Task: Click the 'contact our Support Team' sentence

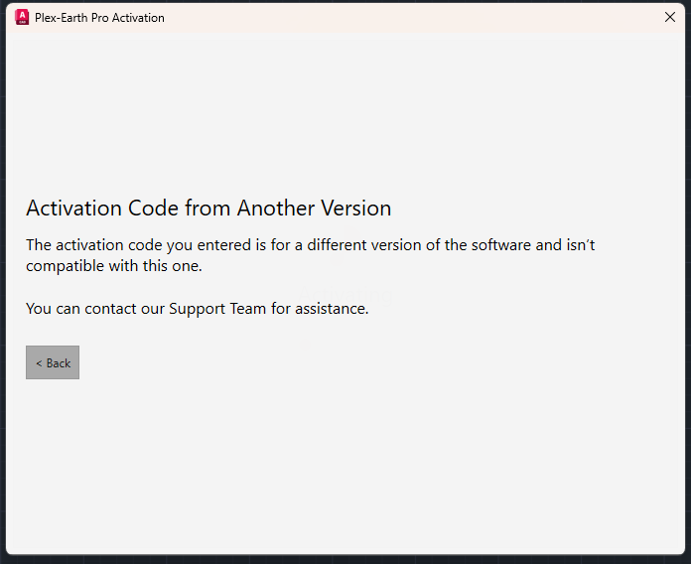Action: (197, 309)
